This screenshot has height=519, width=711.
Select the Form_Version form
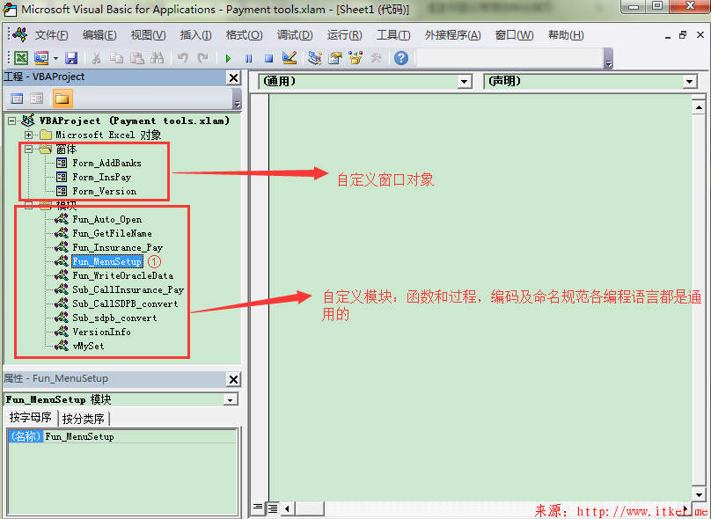pos(105,191)
